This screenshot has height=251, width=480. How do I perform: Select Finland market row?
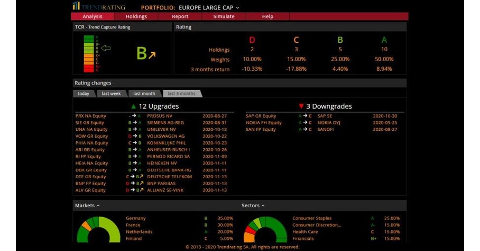179,238
